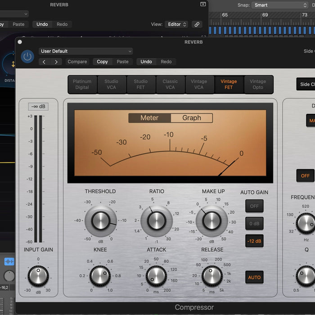Select the Studio FET compressor model
The height and width of the screenshot is (315, 315).
(x=140, y=85)
